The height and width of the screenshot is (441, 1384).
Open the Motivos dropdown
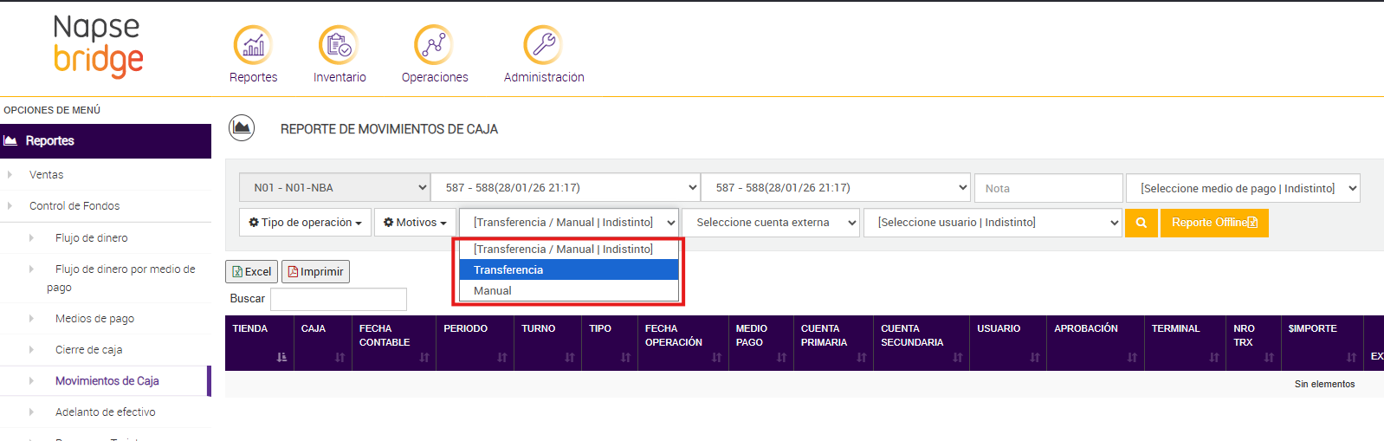(415, 223)
